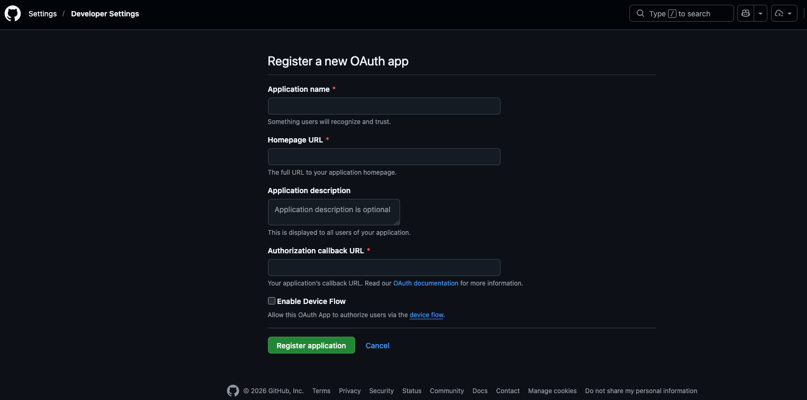Click the Homepage URL field
This screenshot has height=400, width=807.
[x=384, y=157]
